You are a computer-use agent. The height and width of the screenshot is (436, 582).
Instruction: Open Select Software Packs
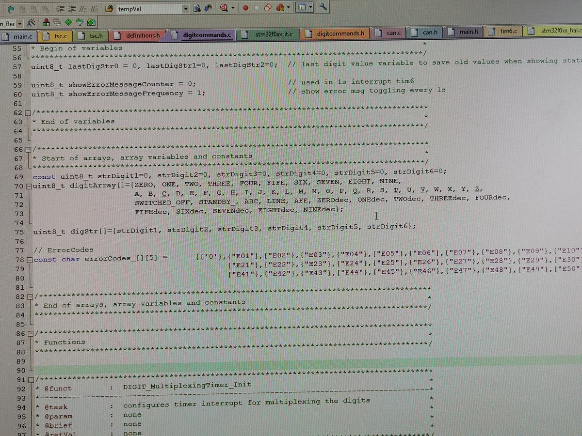(x=80, y=23)
